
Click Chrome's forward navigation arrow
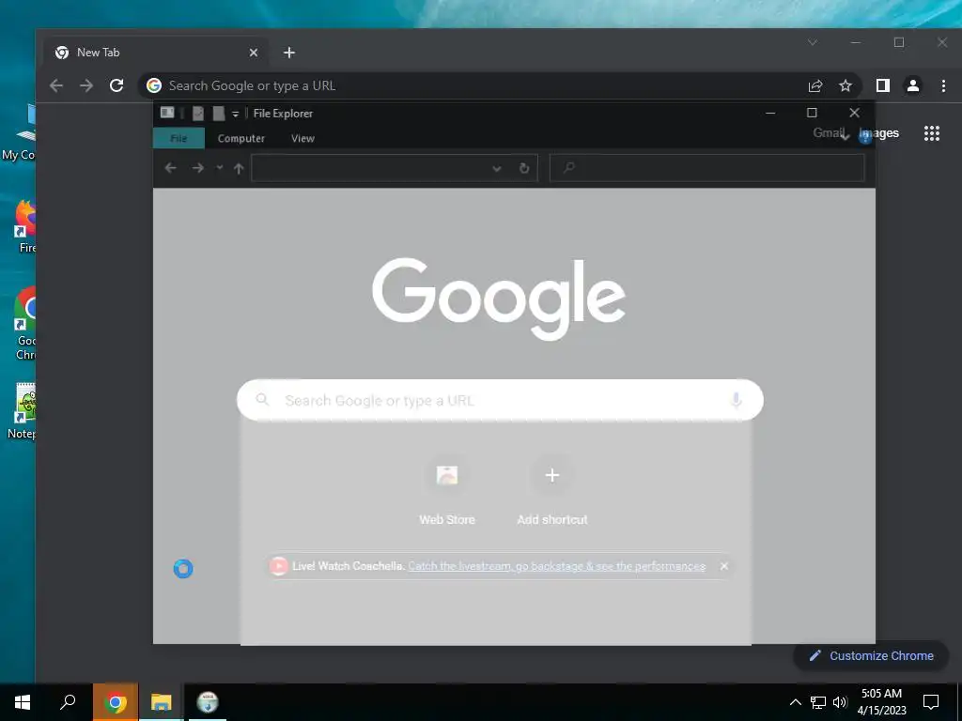click(x=86, y=85)
